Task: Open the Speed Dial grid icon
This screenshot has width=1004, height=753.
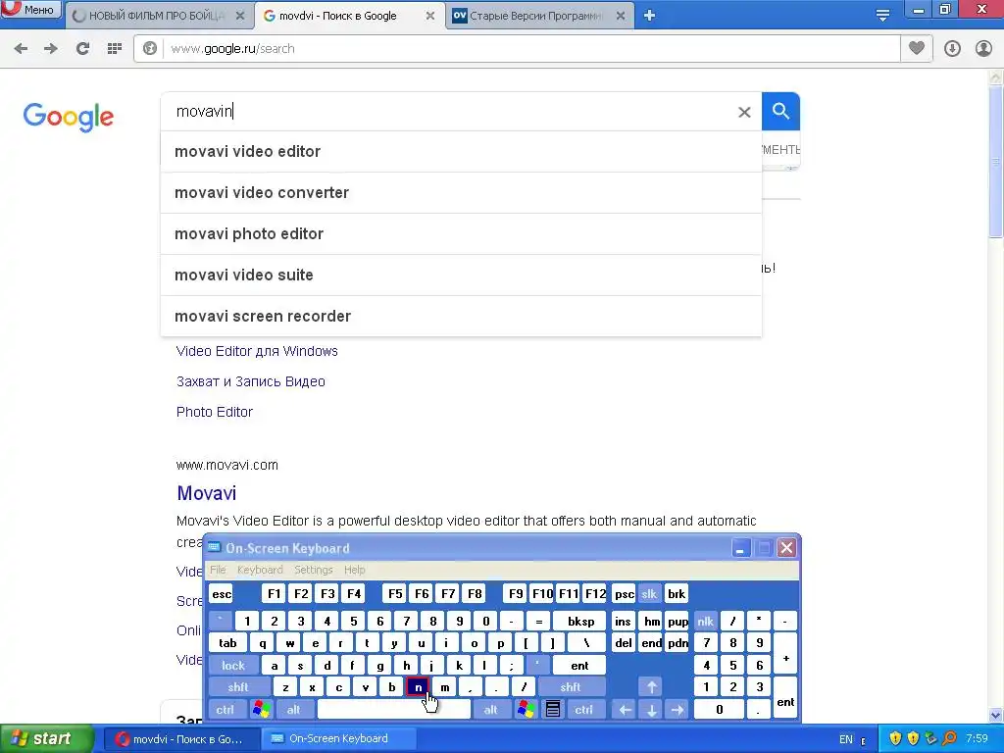Action: tap(115, 49)
